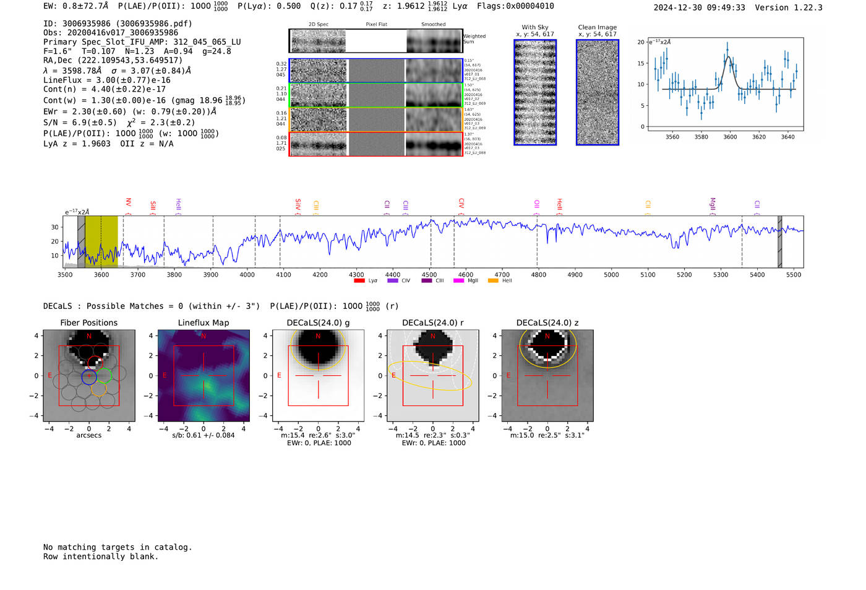
Task: Select the blue-bordered 2D spectrum row
Action: click(x=376, y=71)
